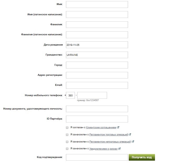Select the Гражданство field showing UKRAINE

97,55
